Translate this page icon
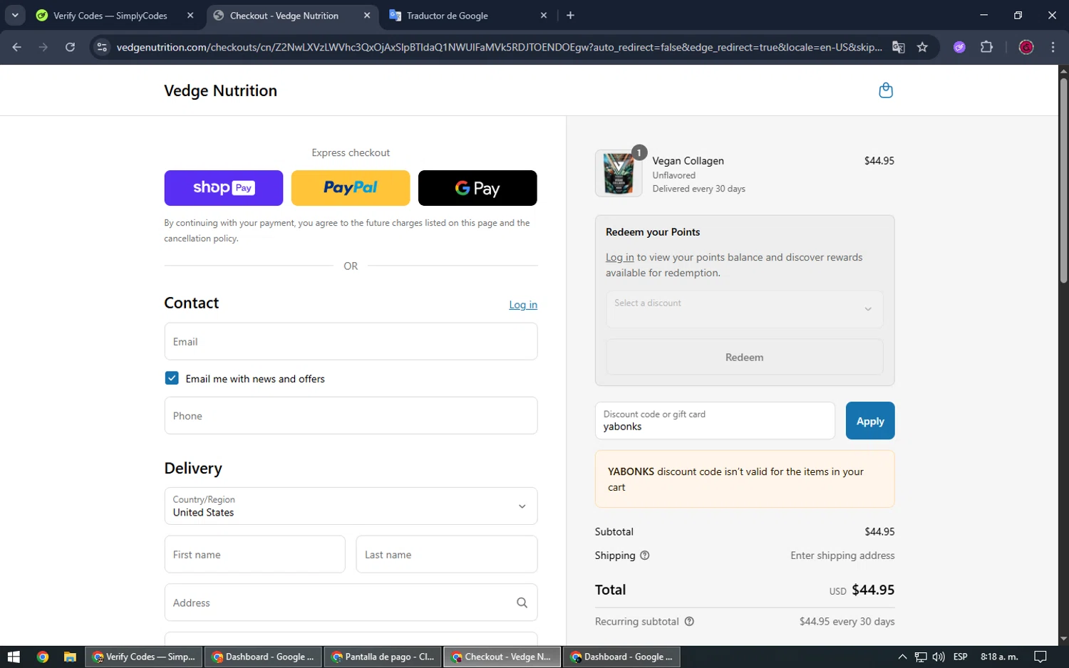The width and height of the screenshot is (1069, 668). pyautogui.click(x=899, y=47)
